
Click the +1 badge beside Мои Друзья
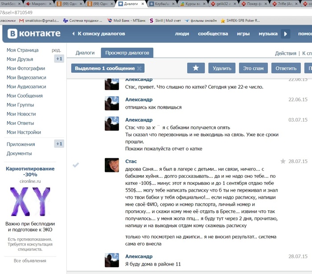click(x=59, y=59)
